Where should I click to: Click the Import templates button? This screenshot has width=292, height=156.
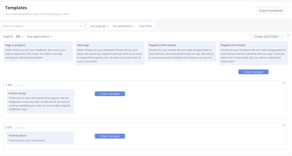coord(271,11)
